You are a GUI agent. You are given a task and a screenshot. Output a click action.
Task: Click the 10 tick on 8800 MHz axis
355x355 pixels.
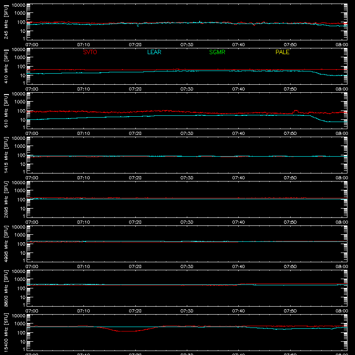click(x=23, y=297)
